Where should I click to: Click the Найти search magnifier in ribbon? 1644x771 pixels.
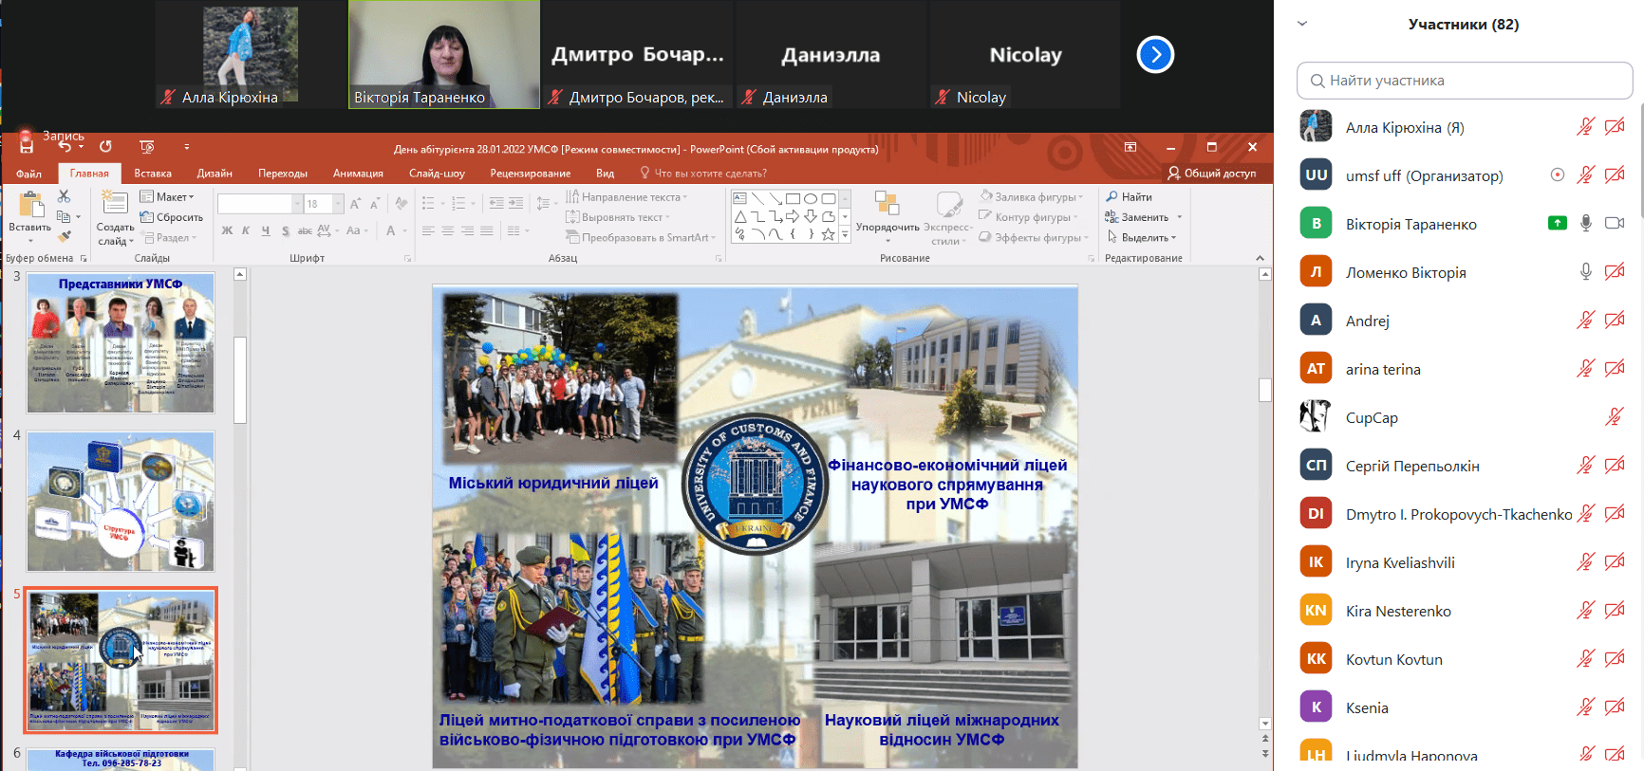tap(1112, 196)
